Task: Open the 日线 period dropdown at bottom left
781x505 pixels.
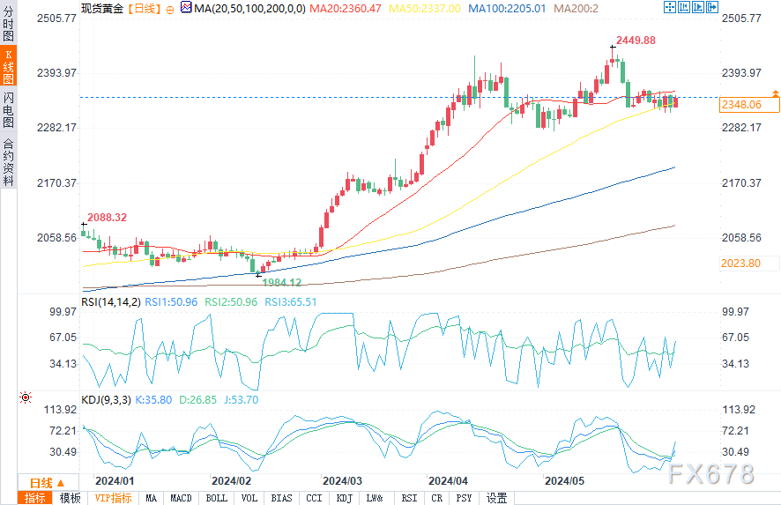Action: pyautogui.click(x=47, y=482)
